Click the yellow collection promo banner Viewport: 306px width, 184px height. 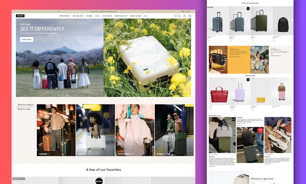click(x=239, y=60)
